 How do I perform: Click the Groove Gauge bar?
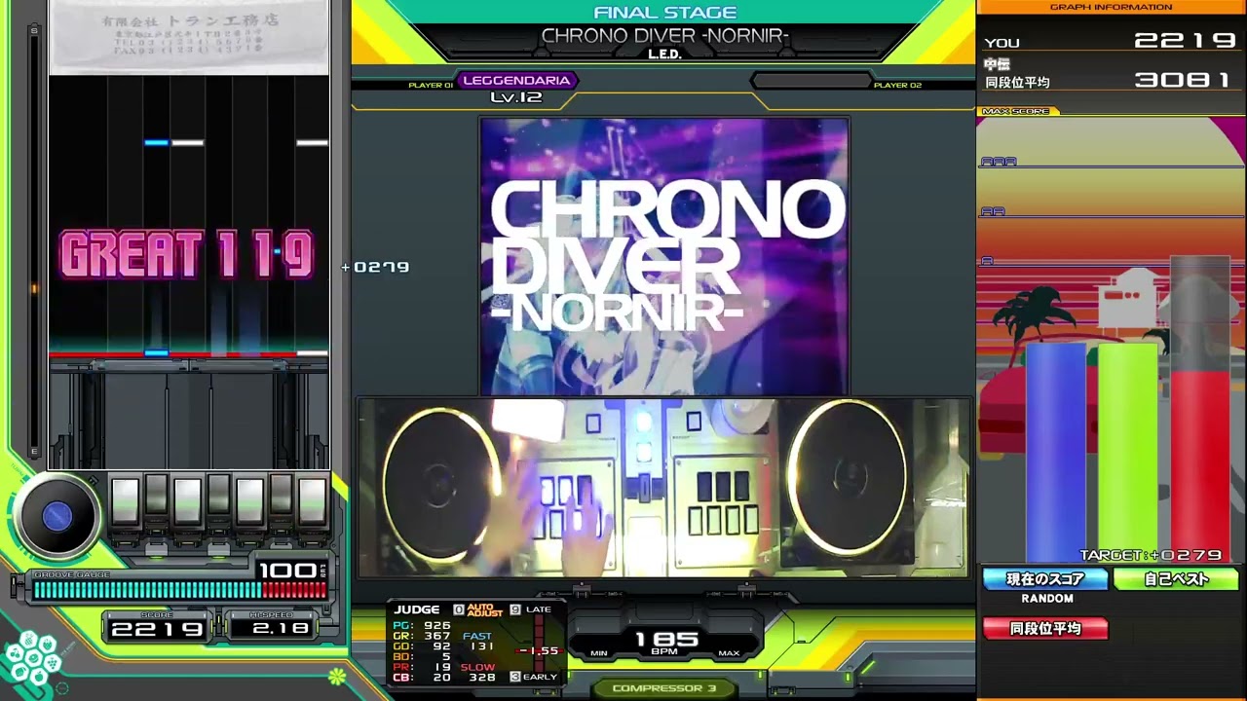pos(179,590)
